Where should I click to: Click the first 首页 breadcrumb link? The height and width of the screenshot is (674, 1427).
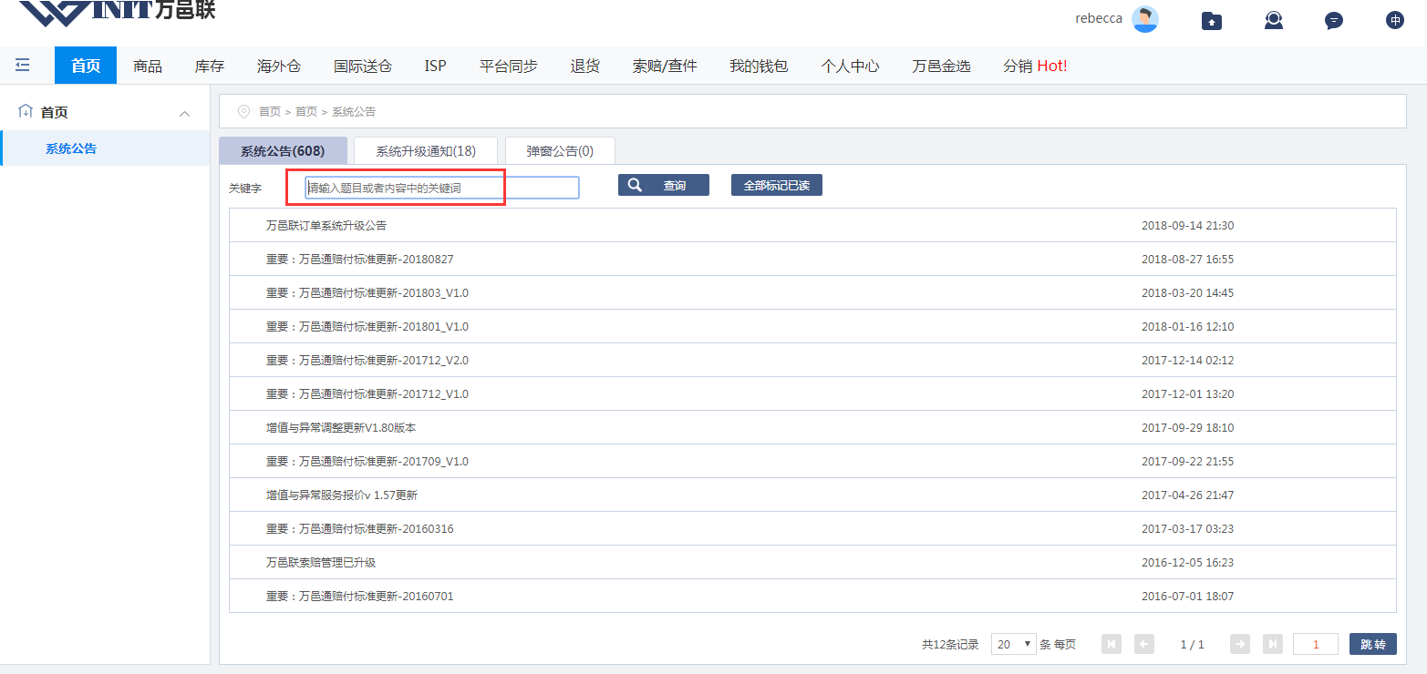tap(270, 111)
